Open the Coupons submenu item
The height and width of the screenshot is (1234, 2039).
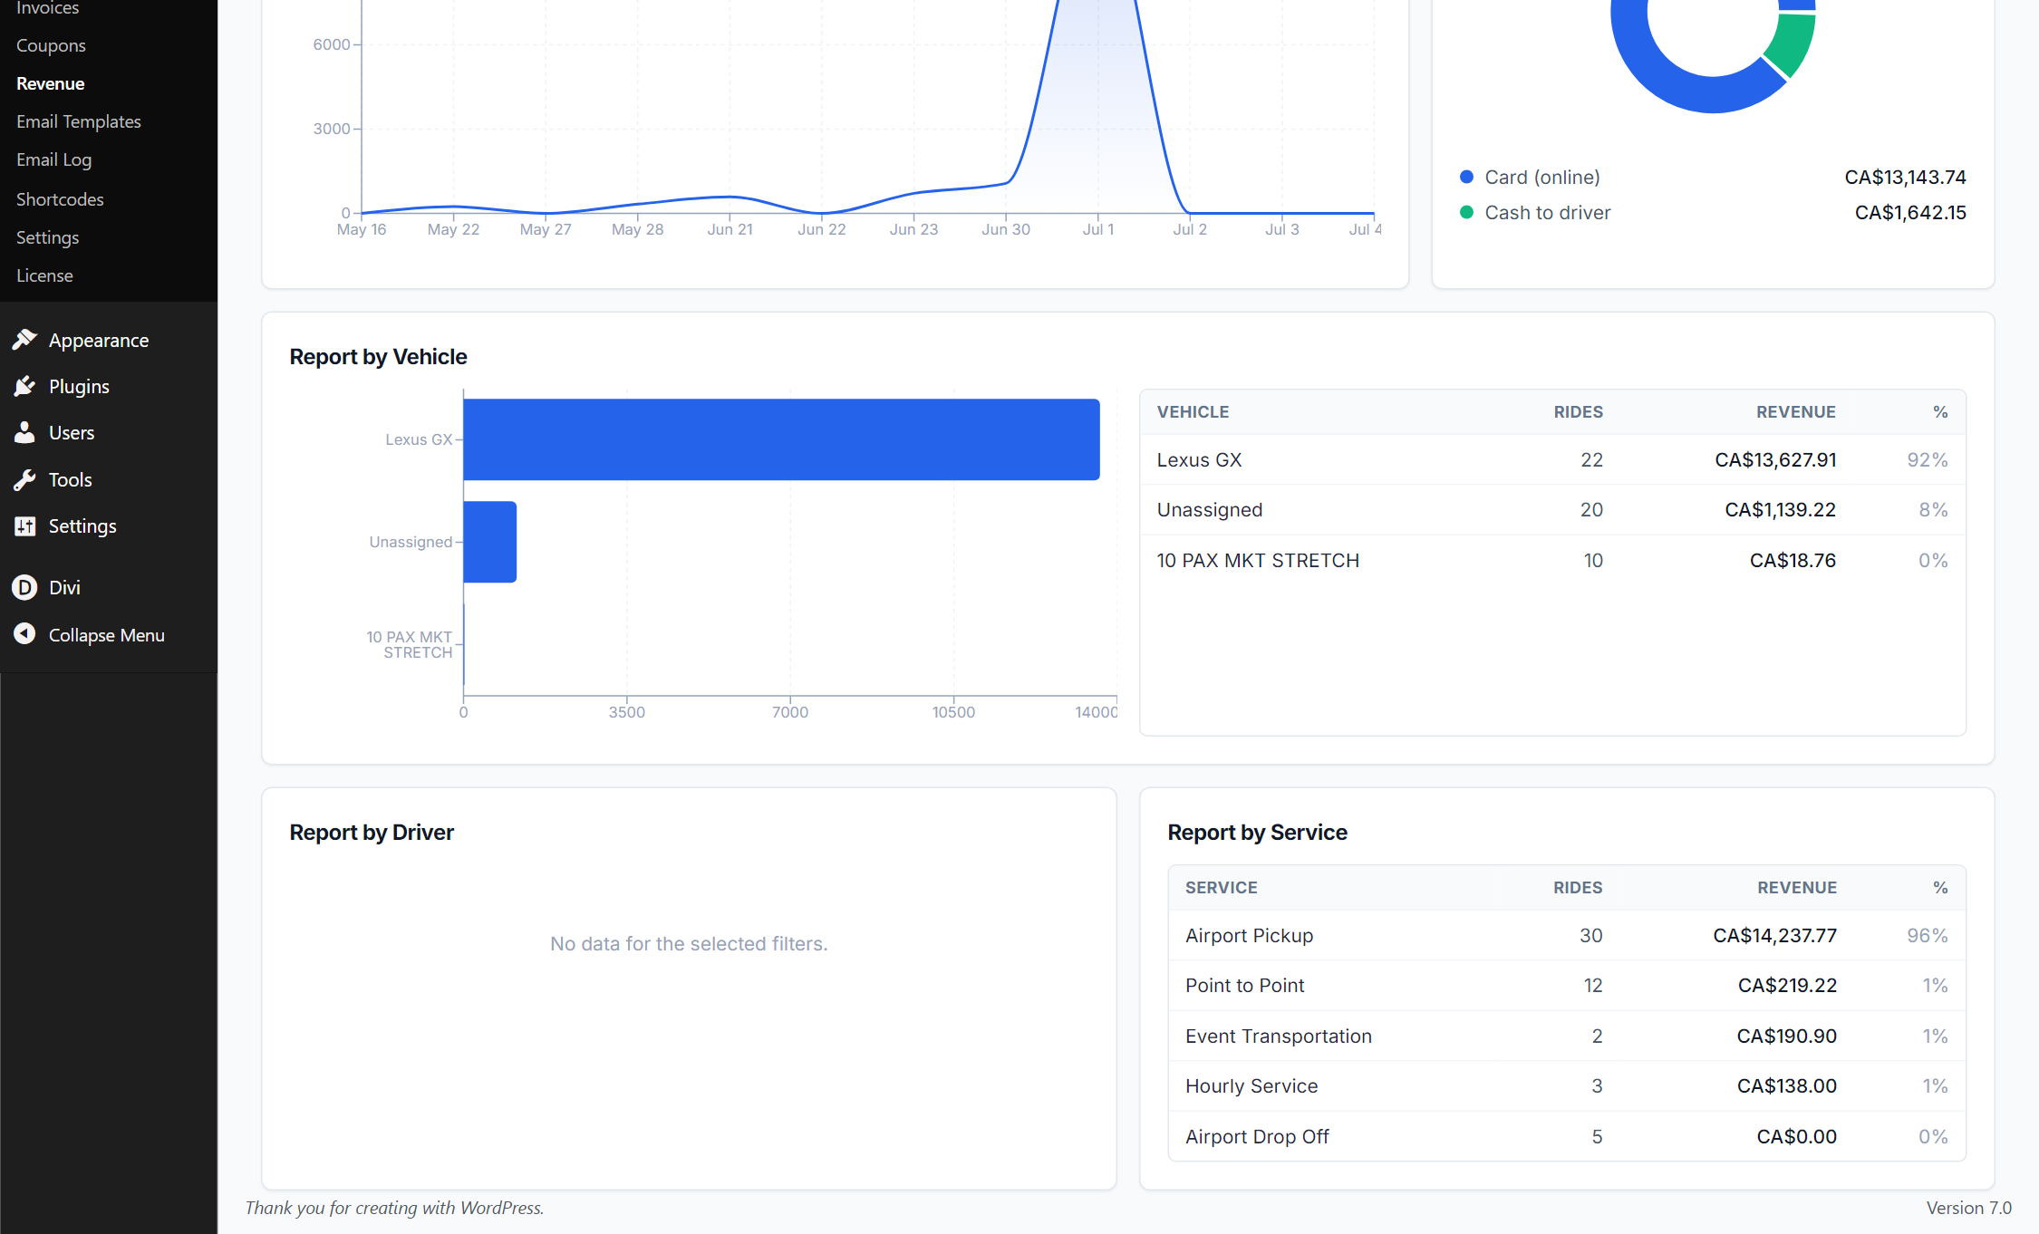51,45
